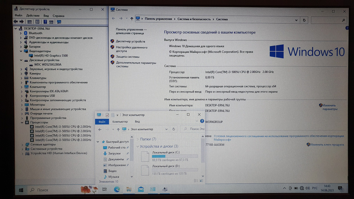Select Локальный диск (D:) drive
Image resolution: width=354 pixels, height=199 pixels.
coord(169,170)
